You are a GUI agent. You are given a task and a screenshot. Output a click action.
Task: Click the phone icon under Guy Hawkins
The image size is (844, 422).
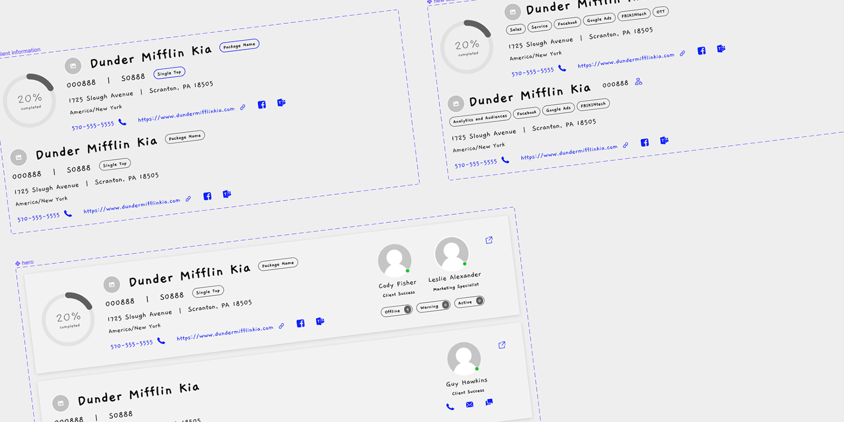(x=450, y=407)
